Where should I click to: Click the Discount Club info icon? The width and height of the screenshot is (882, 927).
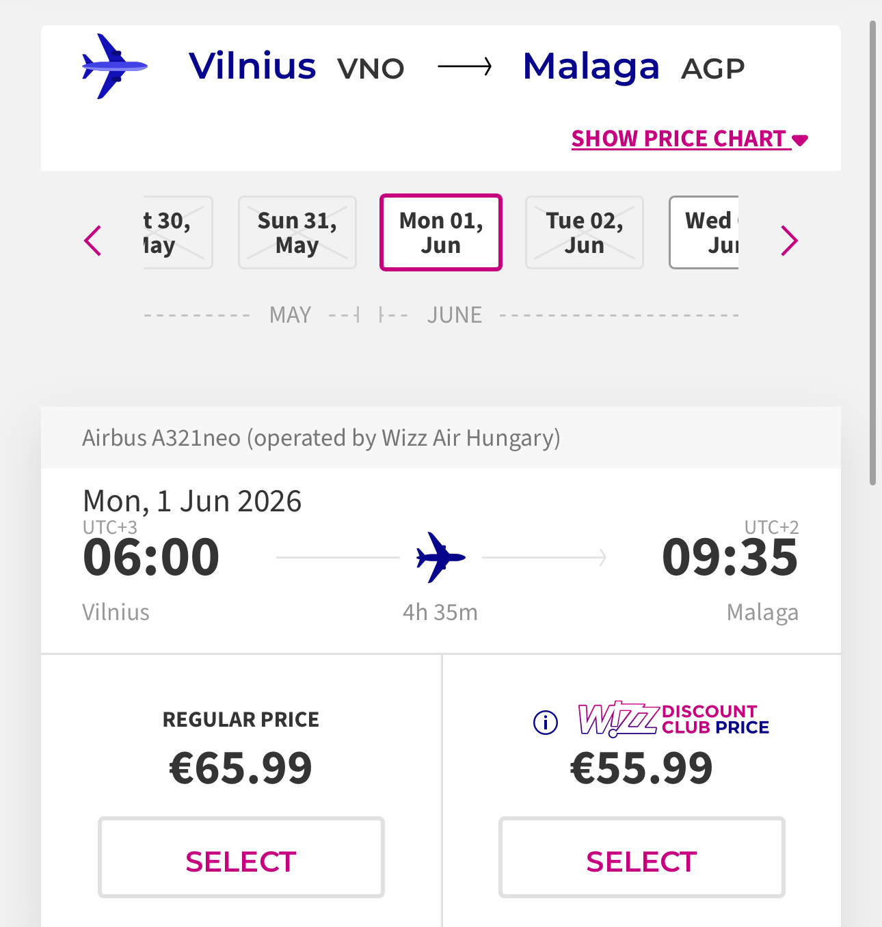click(545, 722)
